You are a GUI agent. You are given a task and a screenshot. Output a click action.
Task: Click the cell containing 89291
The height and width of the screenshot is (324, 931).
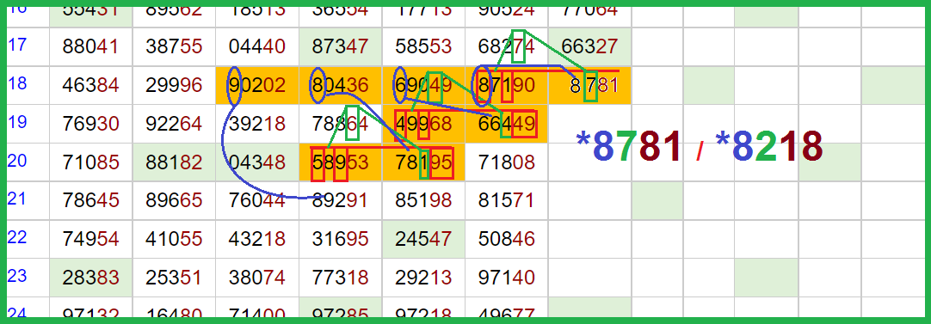[x=340, y=200]
